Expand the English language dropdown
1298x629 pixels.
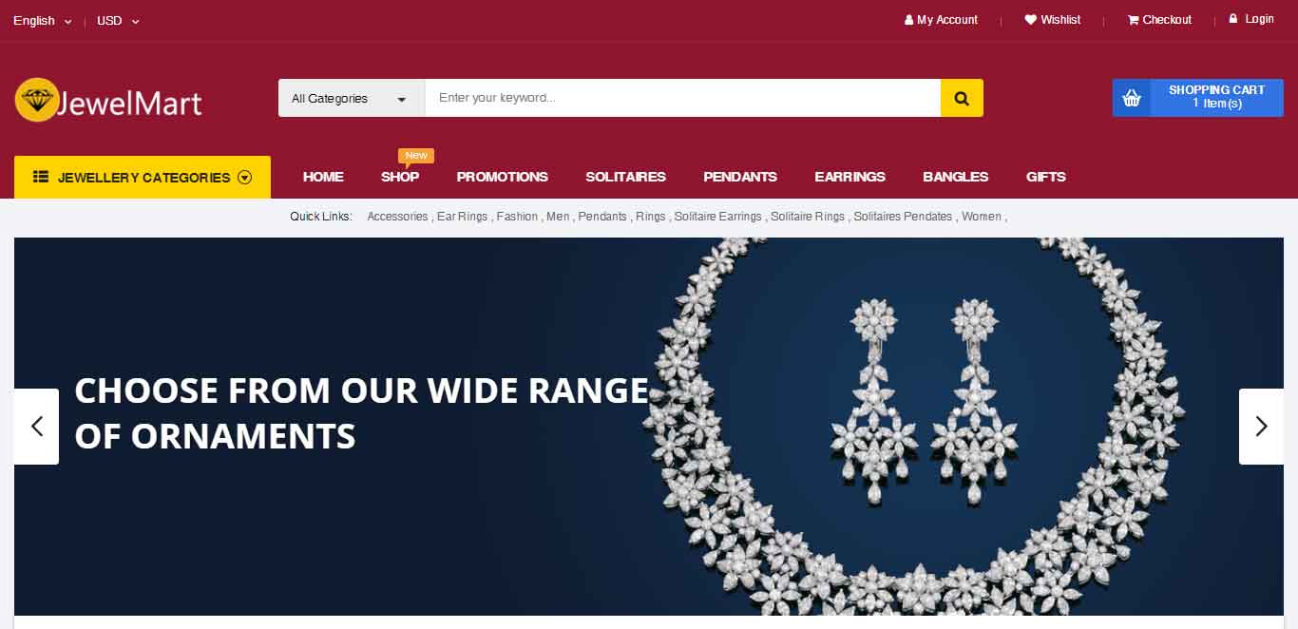(x=43, y=21)
